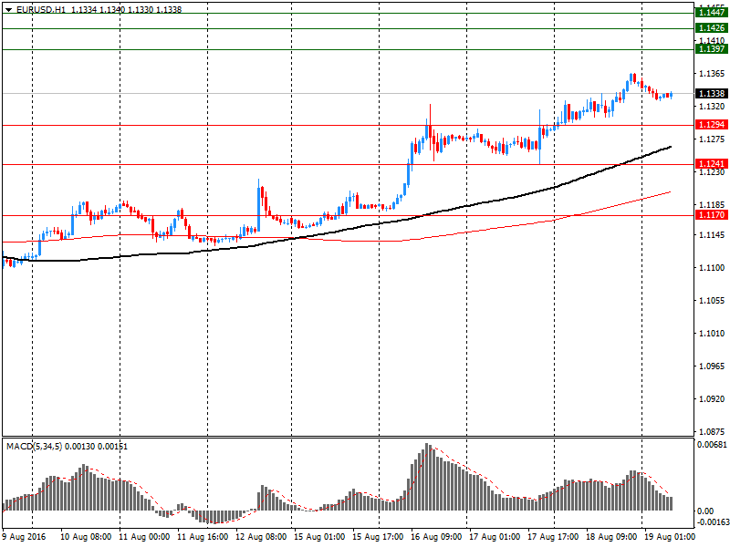Click the 1.1010 price axis value
The image size is (730, 547).
click(712, 333)
